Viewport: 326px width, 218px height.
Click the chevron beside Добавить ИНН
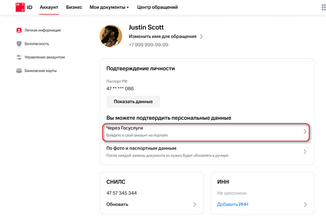click(x=305, y=204)
